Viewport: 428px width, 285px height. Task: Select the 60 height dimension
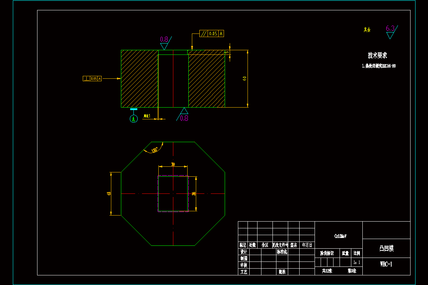pos(245,78)
